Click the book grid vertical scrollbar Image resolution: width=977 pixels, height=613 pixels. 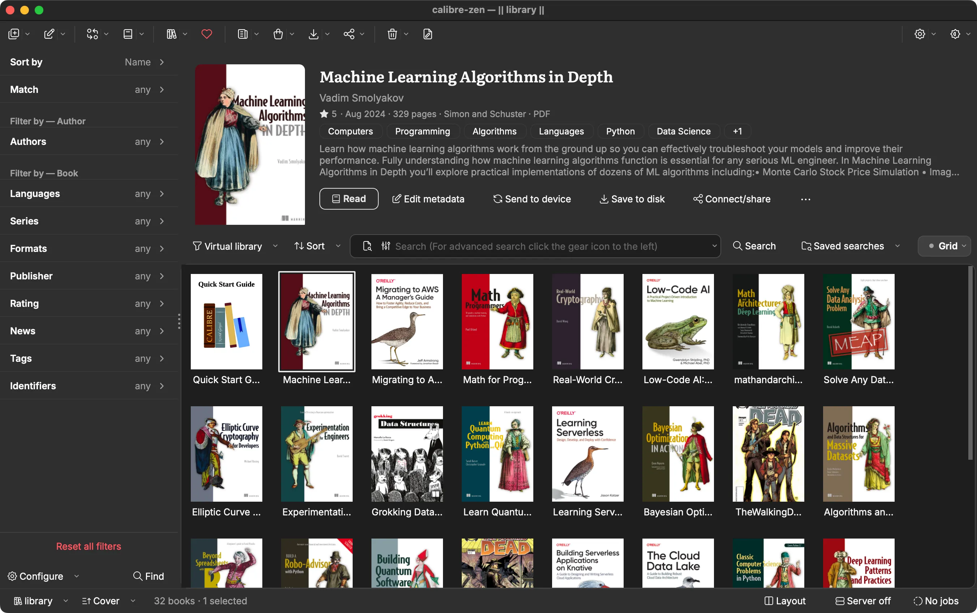tap(970, 363)
